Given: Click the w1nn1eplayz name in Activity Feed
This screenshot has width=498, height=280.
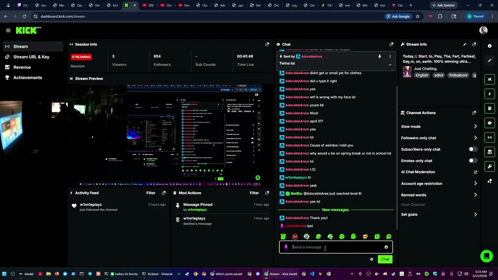Looking at the screenshot, I should click(91, 205).
